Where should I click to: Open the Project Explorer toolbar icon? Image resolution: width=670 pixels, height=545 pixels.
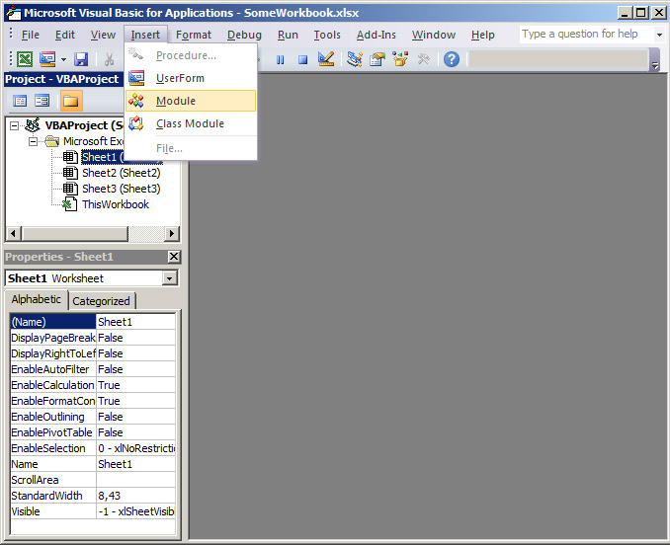(x=354, y=59)
